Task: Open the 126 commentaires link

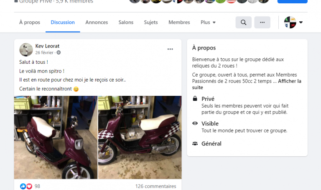Action: [155, 186]
